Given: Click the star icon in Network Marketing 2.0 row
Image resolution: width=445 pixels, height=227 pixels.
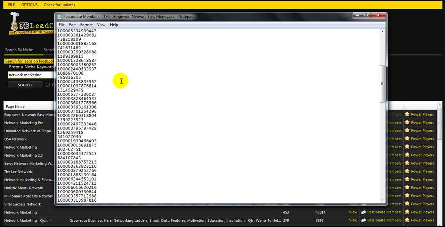Looking at the screenshot, I should coord(407,155).
